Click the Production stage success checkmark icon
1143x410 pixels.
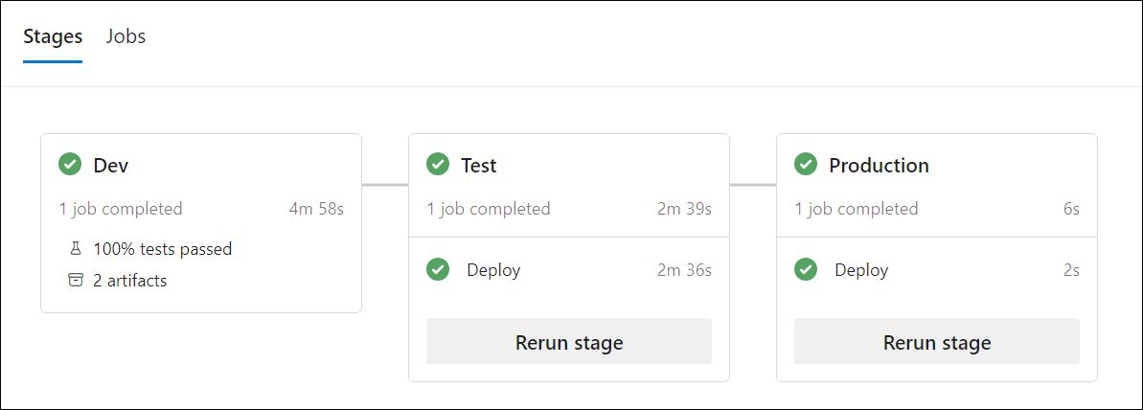click(x=806, y=165)
